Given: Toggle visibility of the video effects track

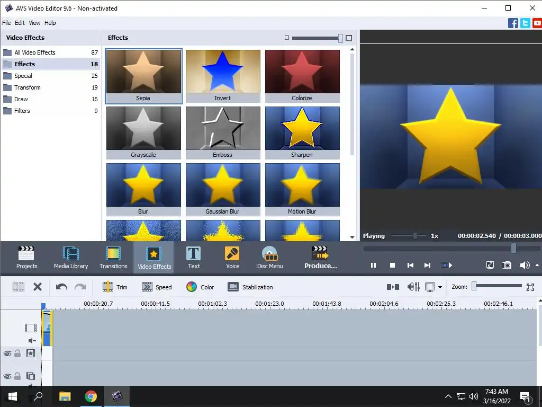Looking at the screenshot, I should pos(7,353).
